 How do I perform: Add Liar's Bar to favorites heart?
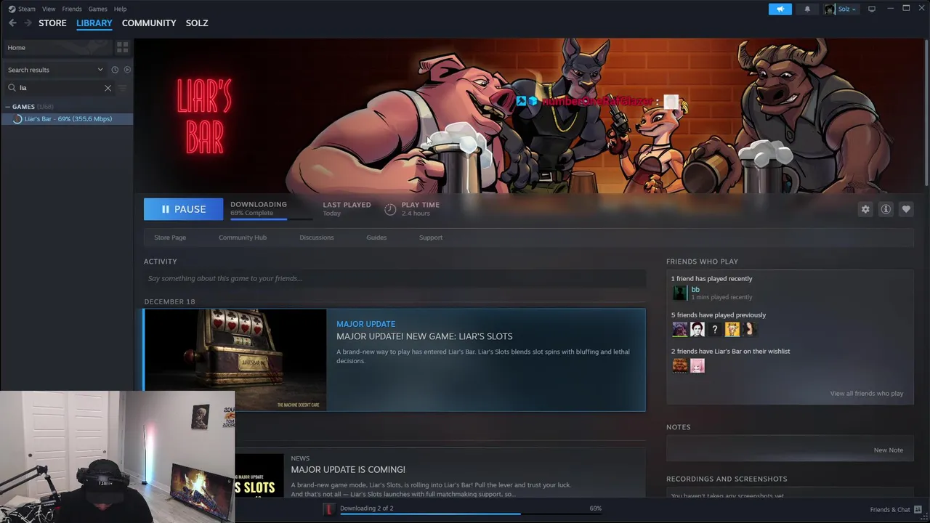[906, 209]
